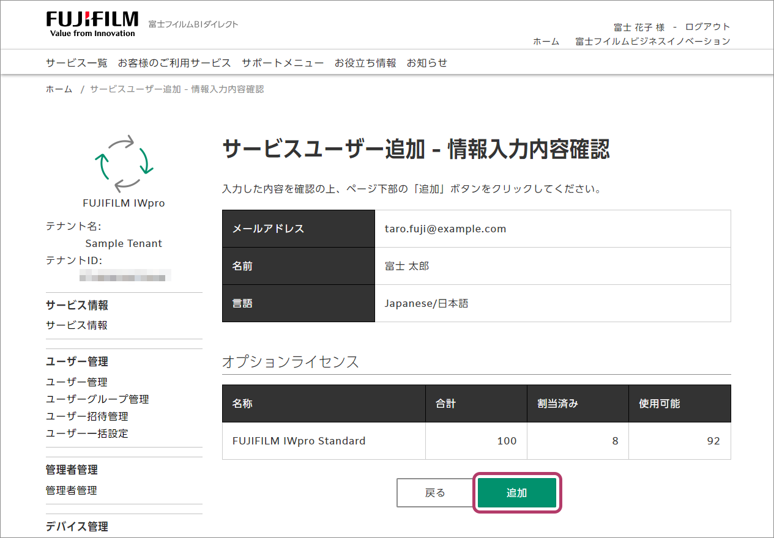Open the サポートメニュー menu

click(x=283, y=63)
